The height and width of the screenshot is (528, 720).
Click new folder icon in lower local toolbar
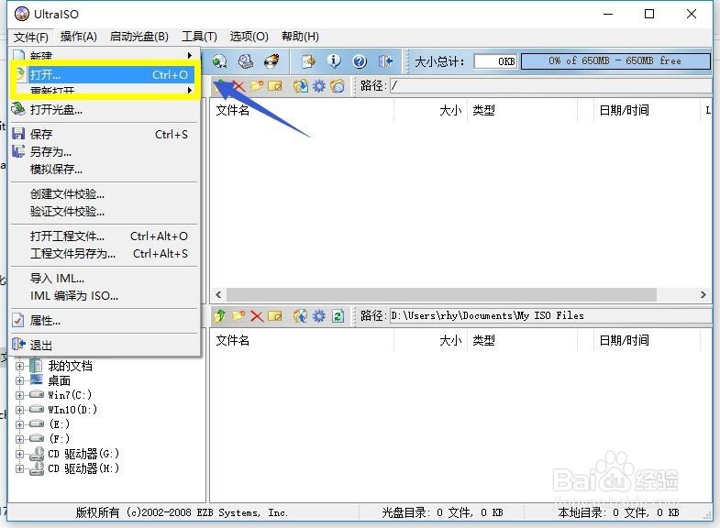238,315
